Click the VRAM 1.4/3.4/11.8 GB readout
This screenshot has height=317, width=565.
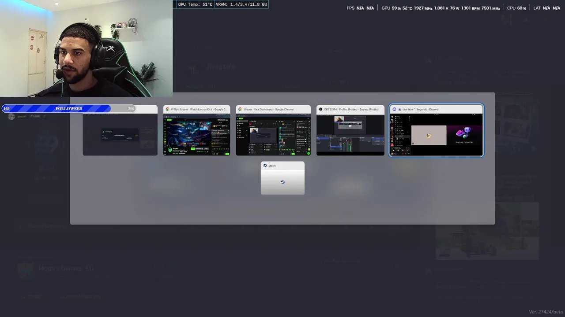point(241,4)
